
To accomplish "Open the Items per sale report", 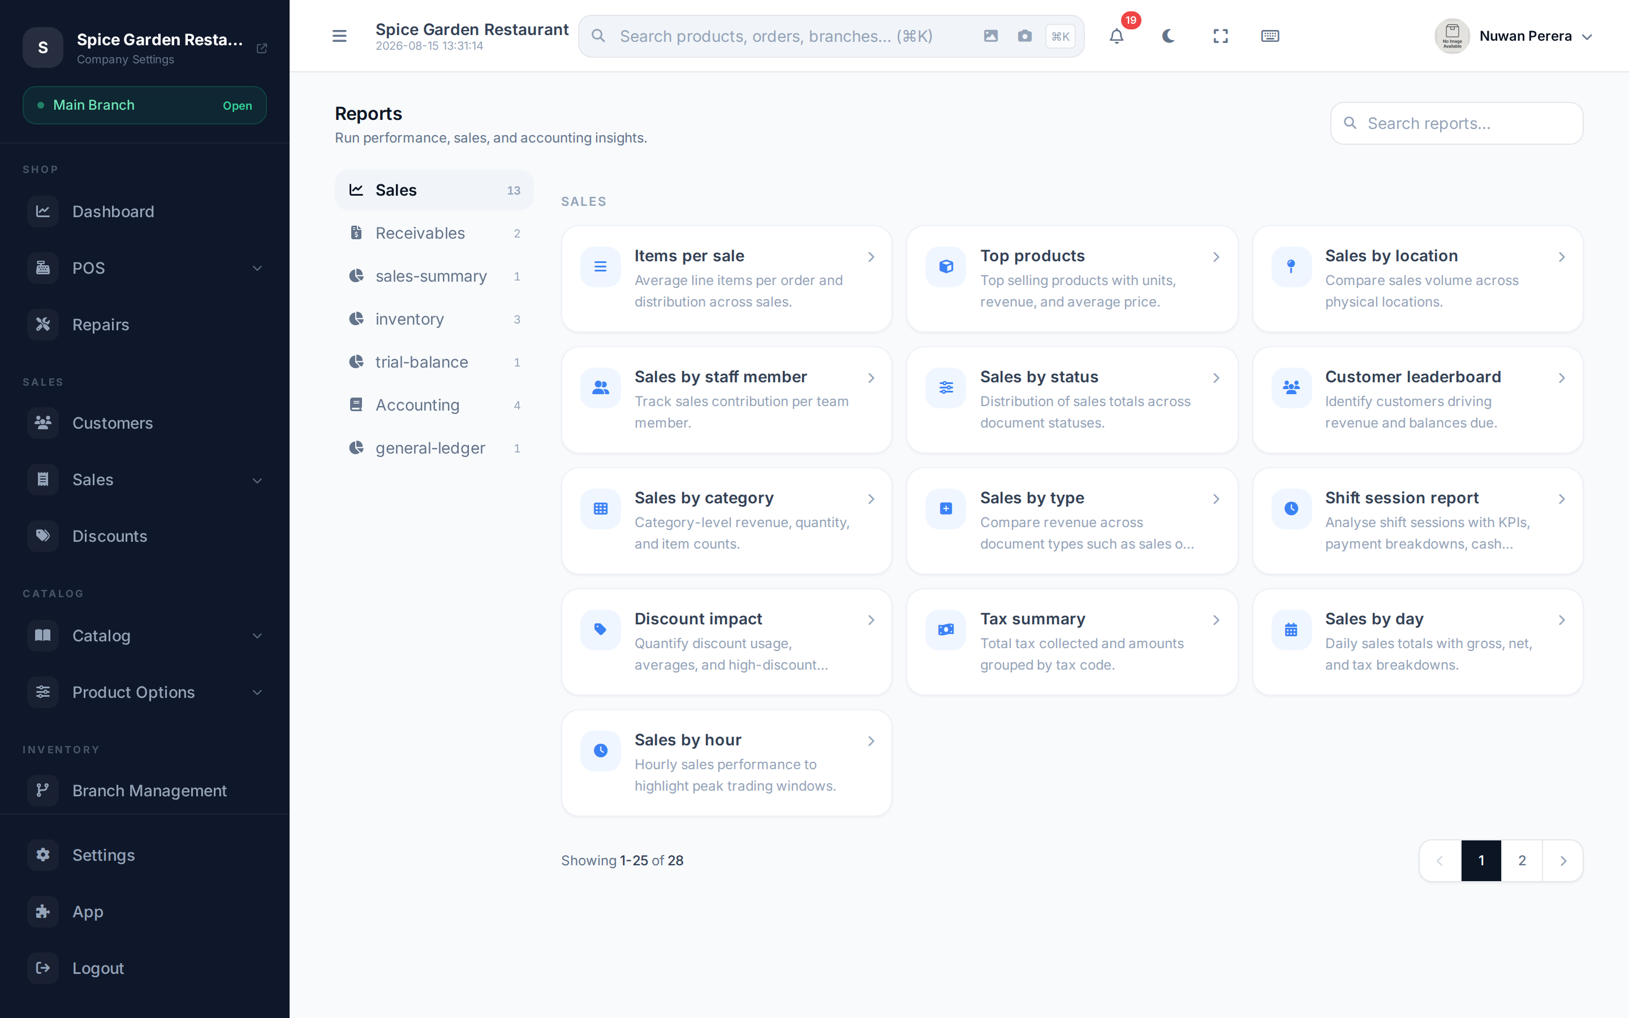I will [726, 279].
